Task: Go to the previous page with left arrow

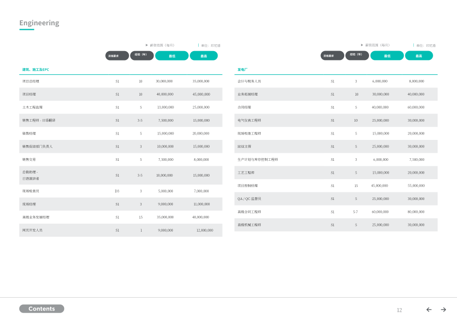Action: click(429, 310)
